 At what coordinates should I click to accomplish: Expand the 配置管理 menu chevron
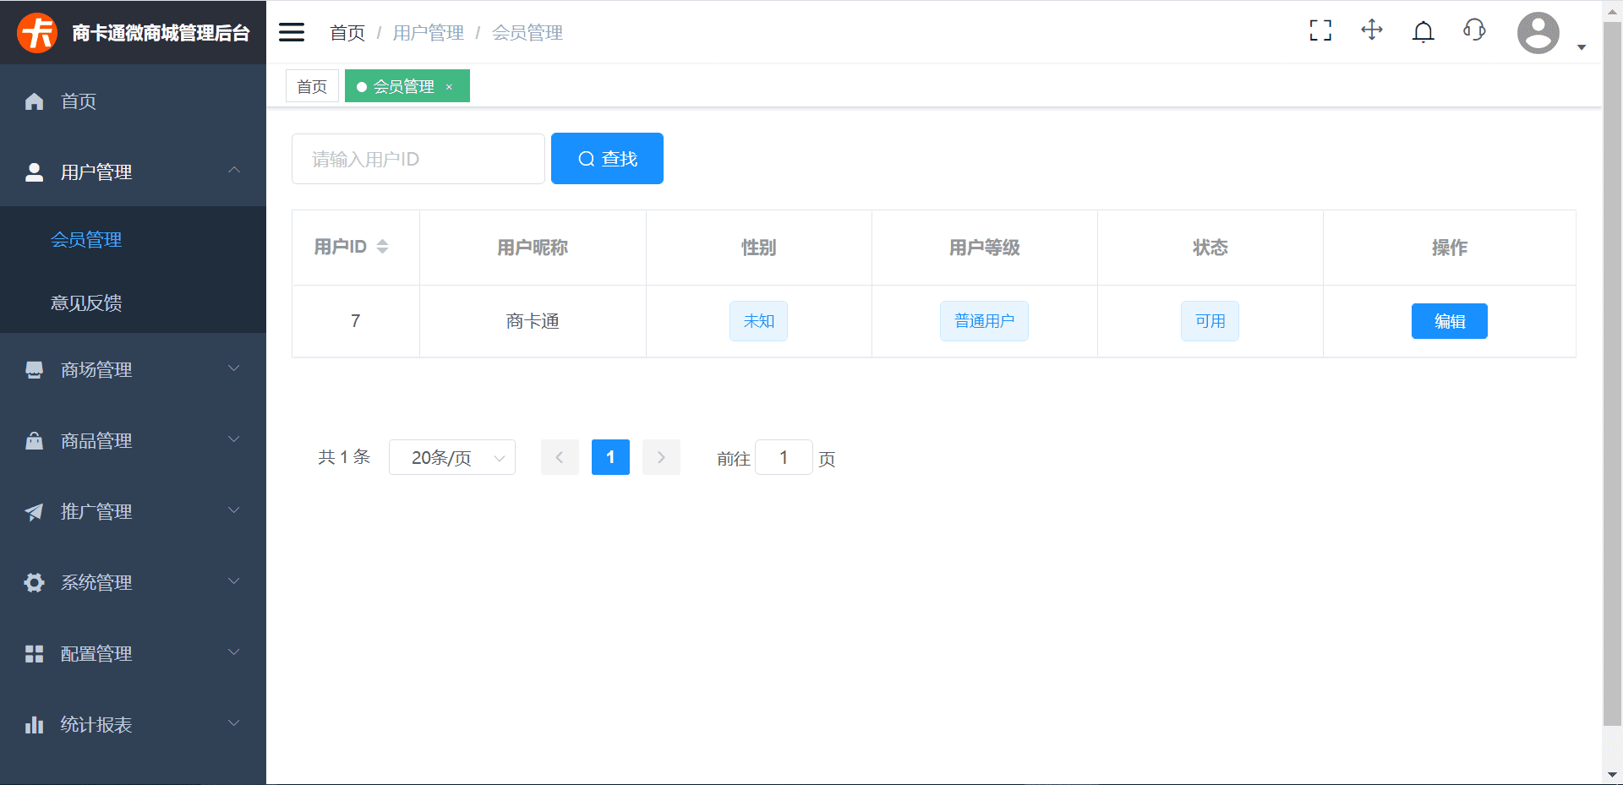[234, 651]
